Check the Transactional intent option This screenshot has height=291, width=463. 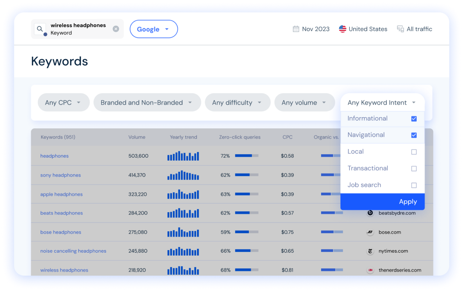414,169
